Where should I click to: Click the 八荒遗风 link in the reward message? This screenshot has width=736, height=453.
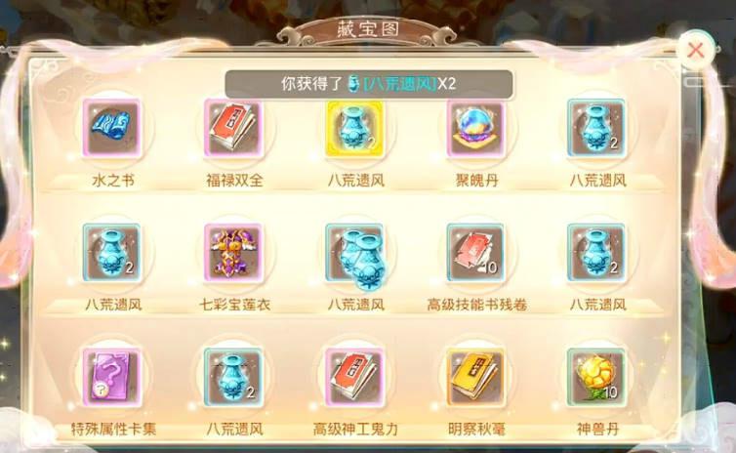click(400, 84)
